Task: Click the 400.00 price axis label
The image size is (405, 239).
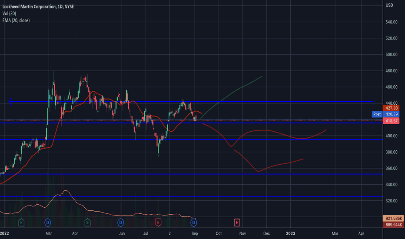Action: click(x=391, y=136)
